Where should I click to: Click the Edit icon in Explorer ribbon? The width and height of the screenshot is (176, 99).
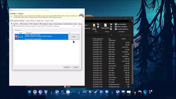[x=111, y=27]
